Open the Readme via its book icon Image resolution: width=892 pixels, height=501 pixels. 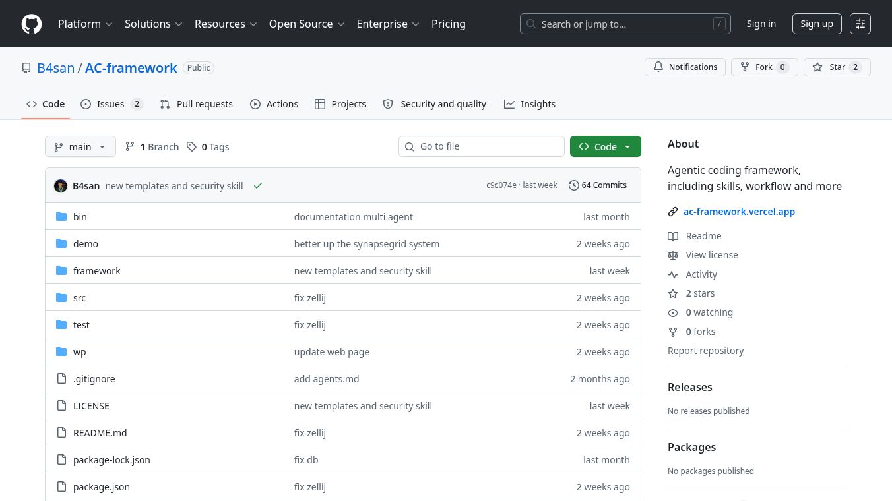pos(673,236)
